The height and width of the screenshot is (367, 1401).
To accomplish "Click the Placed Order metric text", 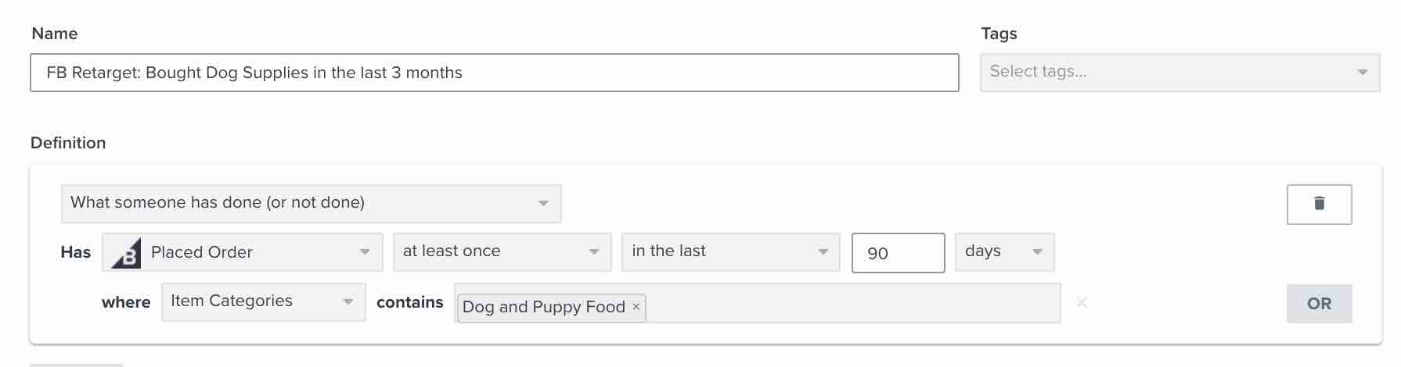I will click(x=202, y=252).
